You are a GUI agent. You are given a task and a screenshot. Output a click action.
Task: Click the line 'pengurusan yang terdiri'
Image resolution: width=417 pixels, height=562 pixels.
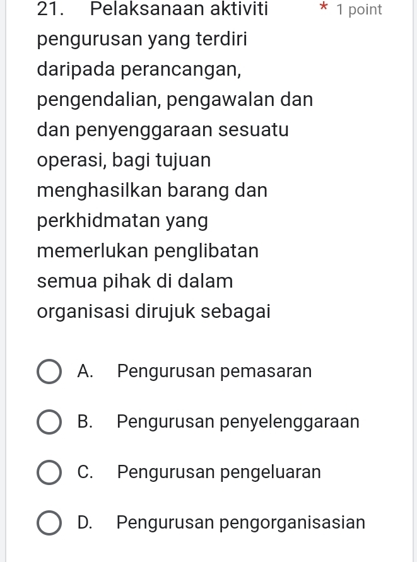pos(142,40)
